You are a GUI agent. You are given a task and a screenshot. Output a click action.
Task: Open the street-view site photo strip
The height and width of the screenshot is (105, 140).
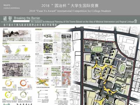(x=17, y=33)
